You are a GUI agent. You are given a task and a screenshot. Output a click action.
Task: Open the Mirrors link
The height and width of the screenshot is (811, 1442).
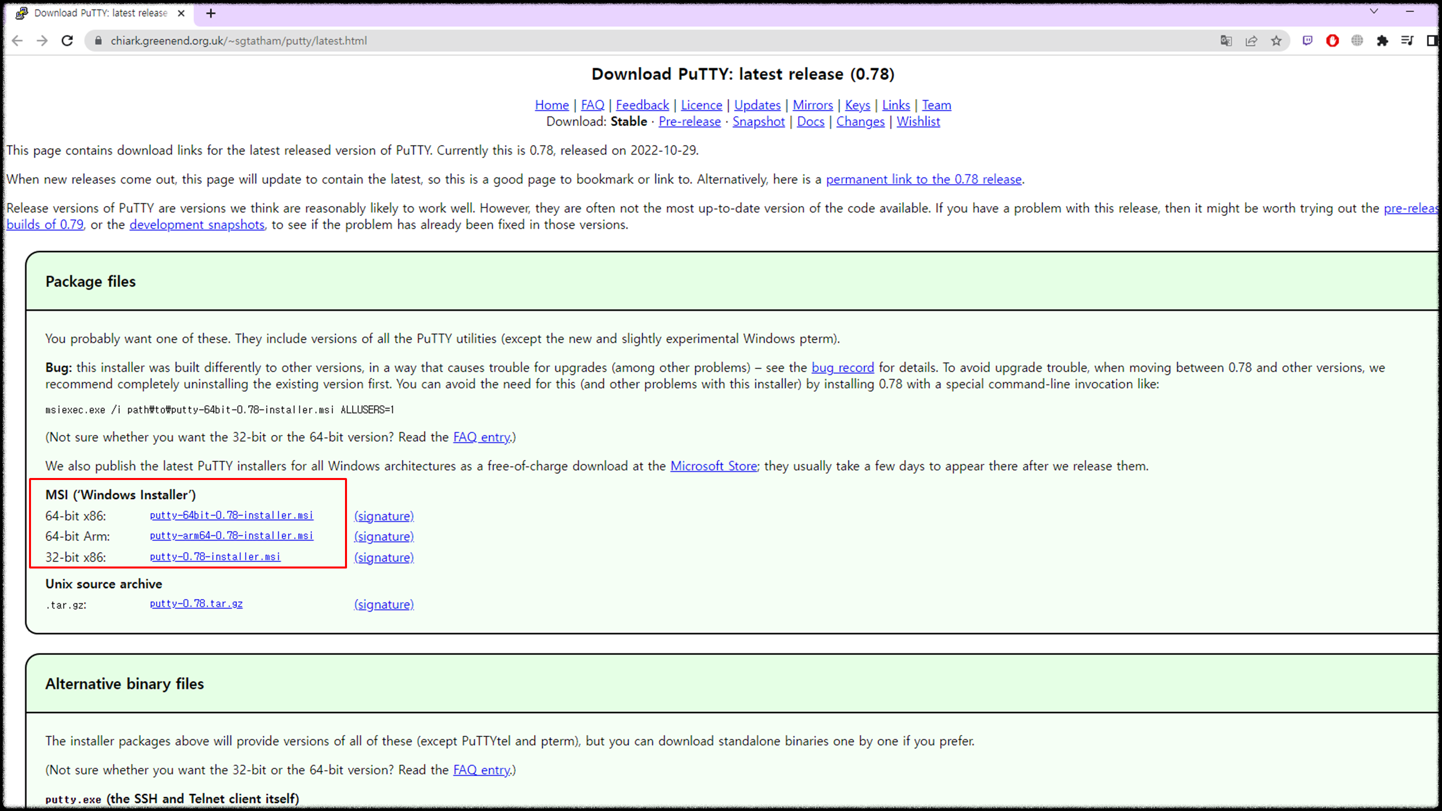point(813,105)
